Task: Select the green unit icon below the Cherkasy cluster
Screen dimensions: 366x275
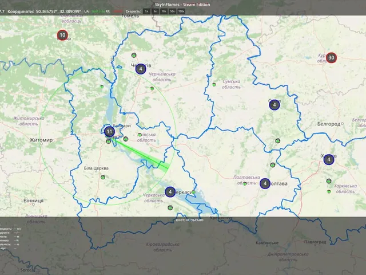Action: click(x=170, y=207)
